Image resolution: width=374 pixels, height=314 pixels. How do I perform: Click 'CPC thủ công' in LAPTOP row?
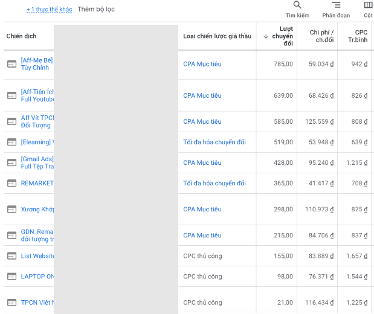pos(202,277)
